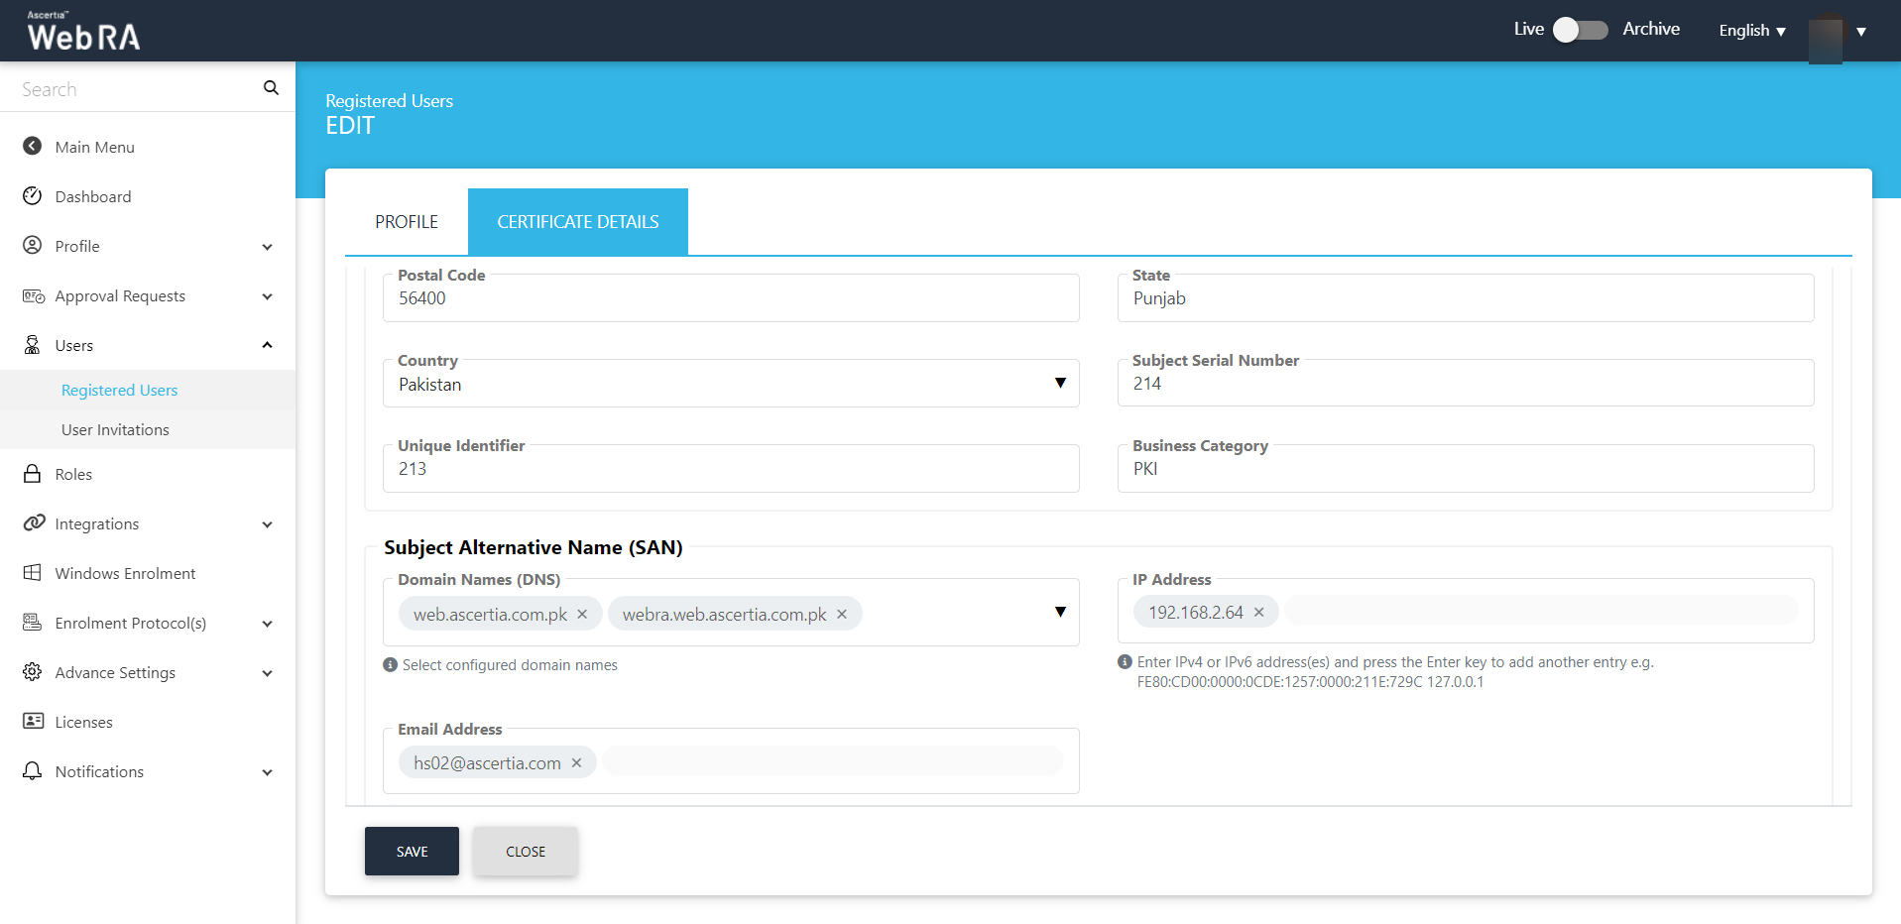Expand the Domain Names (DNS) dropdown
Viewport: 1901px width, 924px height.
[1060, 613]
